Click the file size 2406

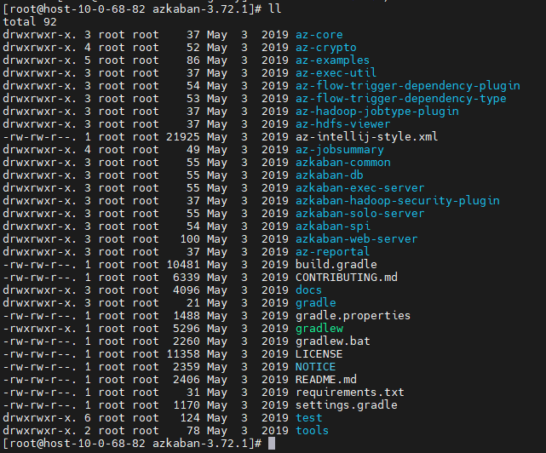click(187, 380)
